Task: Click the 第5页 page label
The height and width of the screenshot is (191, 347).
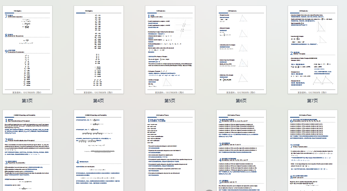Action: (x=170, y=101)
